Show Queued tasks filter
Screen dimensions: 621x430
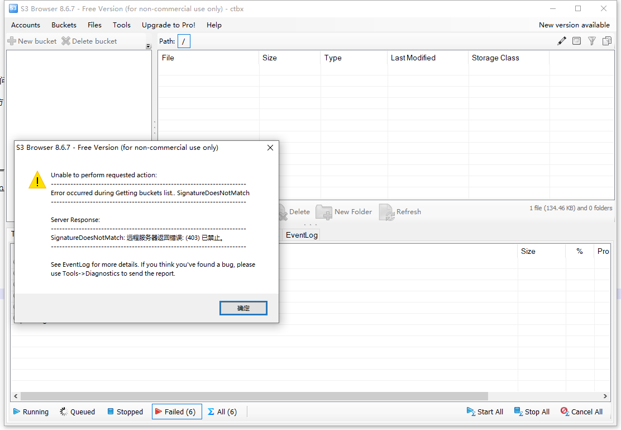[77, 412]
